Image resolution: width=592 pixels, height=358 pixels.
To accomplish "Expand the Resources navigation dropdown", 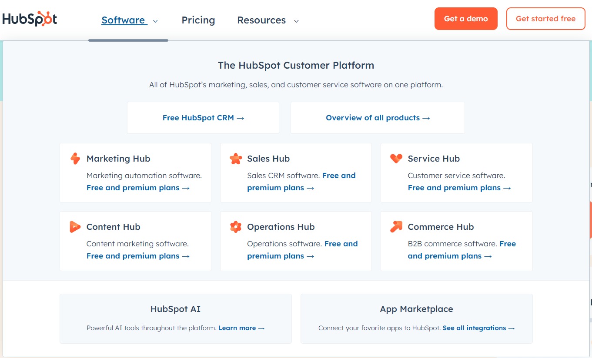I will pos(296,20).
